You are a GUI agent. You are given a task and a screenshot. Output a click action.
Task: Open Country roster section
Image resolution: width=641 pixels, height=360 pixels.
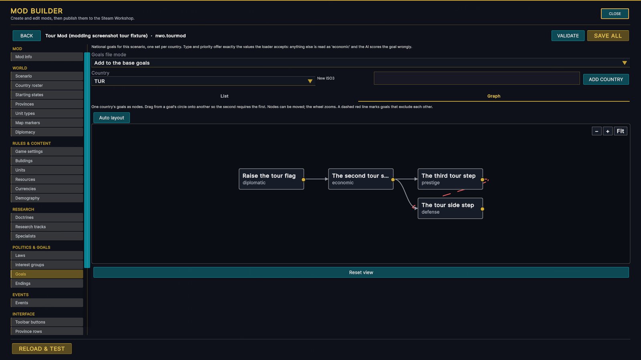(47, 85)
